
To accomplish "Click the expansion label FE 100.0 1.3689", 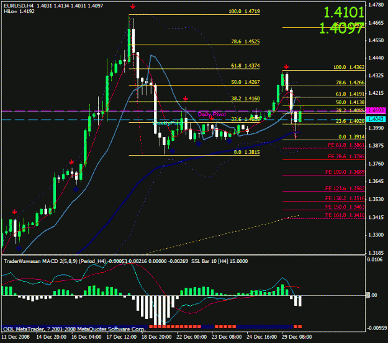I will pyautogui.click(x=345, y=172).
